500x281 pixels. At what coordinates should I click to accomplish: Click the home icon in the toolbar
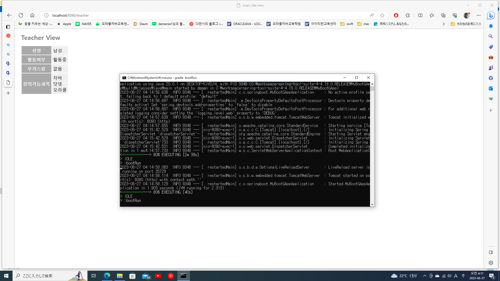(x=32, y=15)
